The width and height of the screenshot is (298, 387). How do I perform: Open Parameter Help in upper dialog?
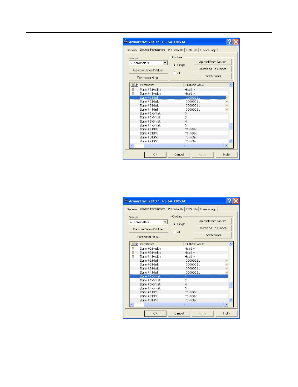point(148,78)
